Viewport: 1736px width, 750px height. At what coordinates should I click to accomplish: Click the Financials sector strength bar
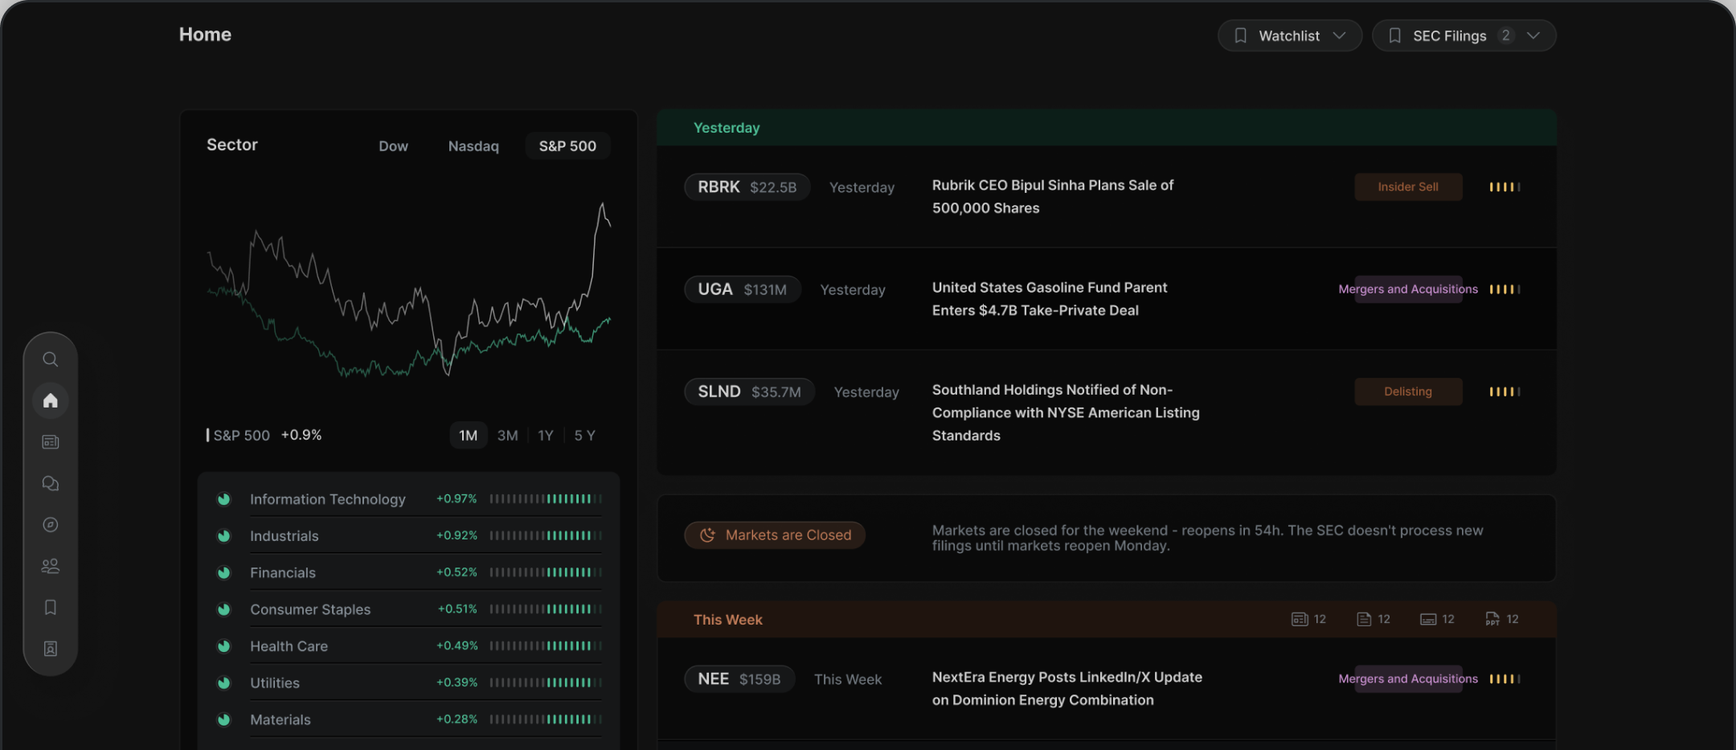pos(546,572)
